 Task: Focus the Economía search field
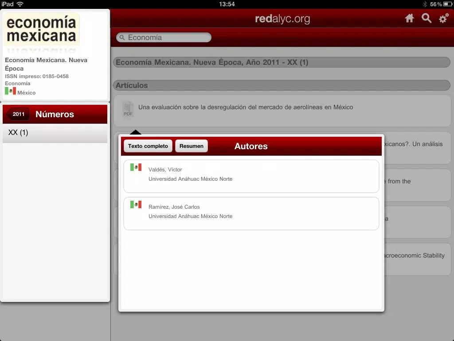(164, 37)
